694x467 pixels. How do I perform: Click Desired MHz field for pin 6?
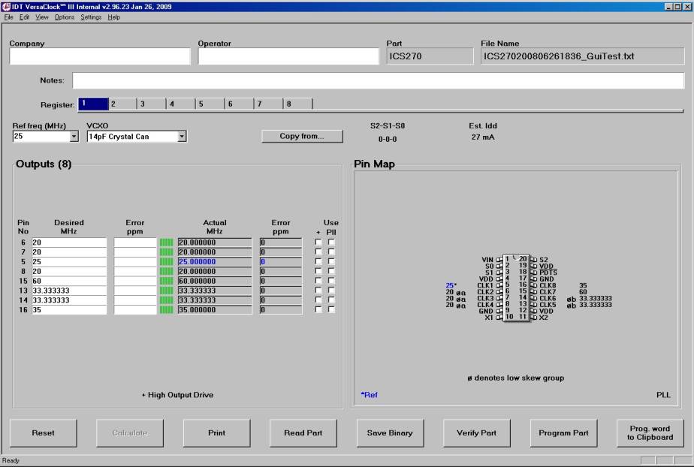tap(69, 243)
